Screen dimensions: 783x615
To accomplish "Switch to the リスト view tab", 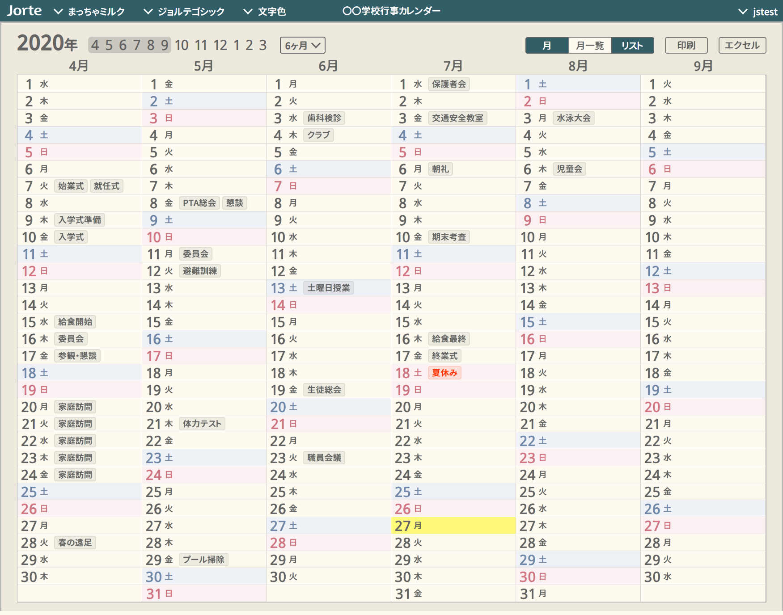I will [632, 45].
